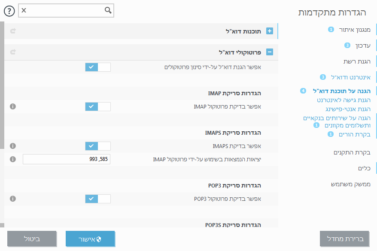Click the info icon next to IMAP protocol checking
This screenshot has height=251, width=377.
[x=12, y=106]
